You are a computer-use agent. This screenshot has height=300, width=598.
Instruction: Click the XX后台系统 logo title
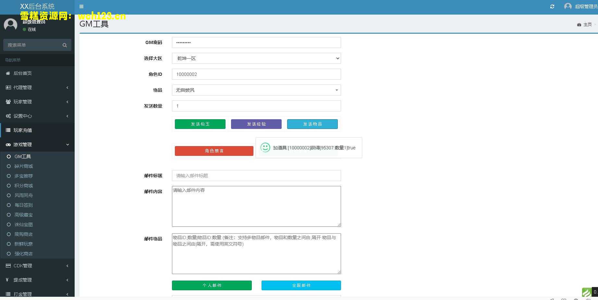37,6
